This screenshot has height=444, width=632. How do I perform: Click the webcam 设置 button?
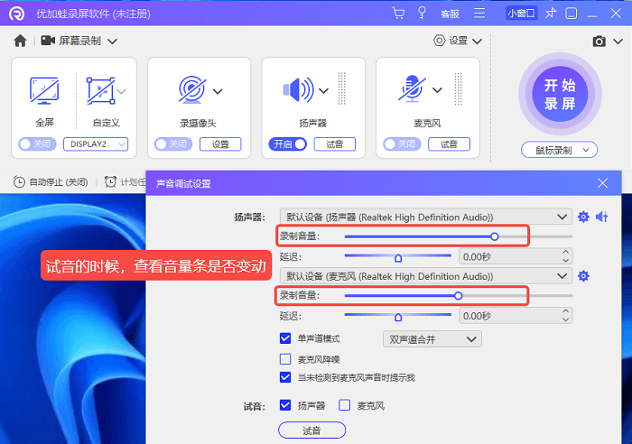(x=220, y=143)
